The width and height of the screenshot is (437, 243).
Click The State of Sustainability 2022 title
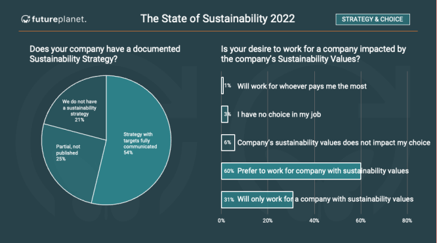point(218,19)
